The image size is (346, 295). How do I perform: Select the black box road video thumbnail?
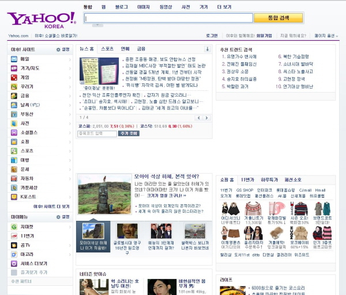(195, 231)
